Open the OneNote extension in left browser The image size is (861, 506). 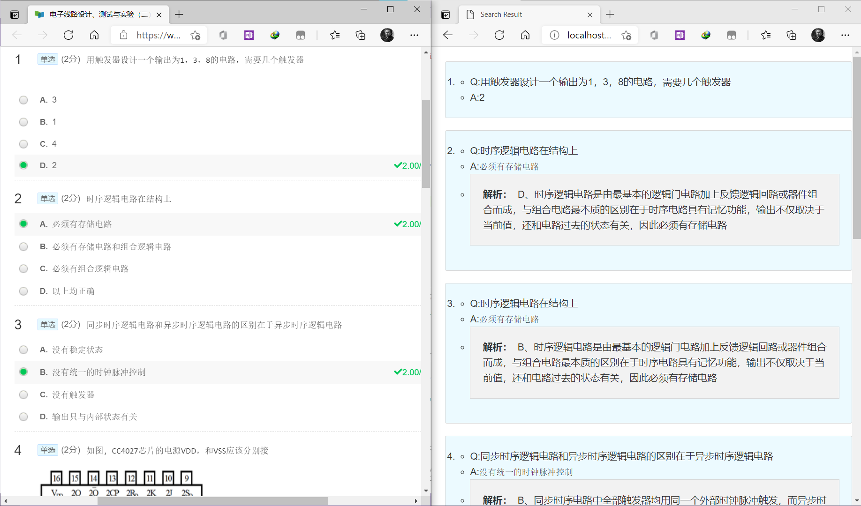tap(249, 35)
